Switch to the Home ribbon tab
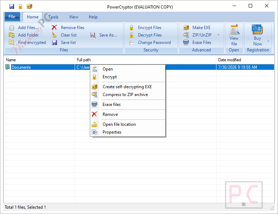278x214 pixels. (33, 17)
